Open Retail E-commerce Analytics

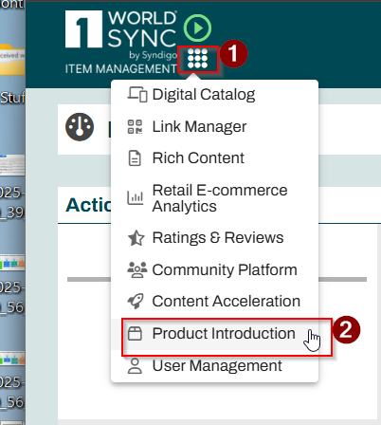click(x=214, y=198)
